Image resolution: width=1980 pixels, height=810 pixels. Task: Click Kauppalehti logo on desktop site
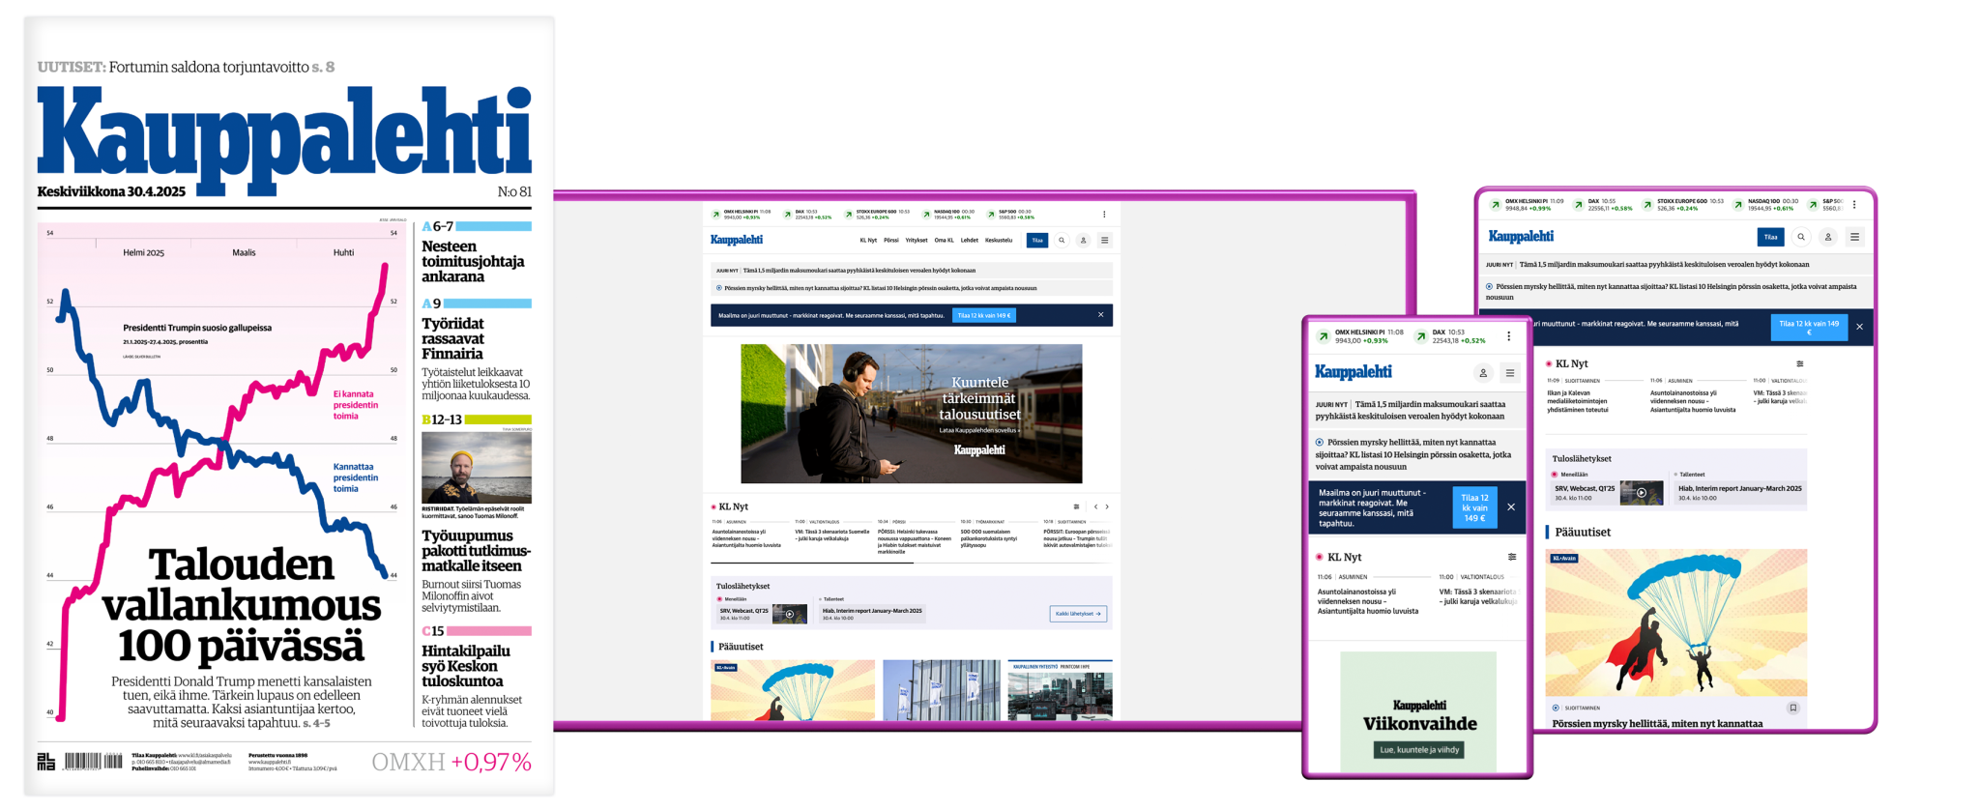(x=737, y=240)
